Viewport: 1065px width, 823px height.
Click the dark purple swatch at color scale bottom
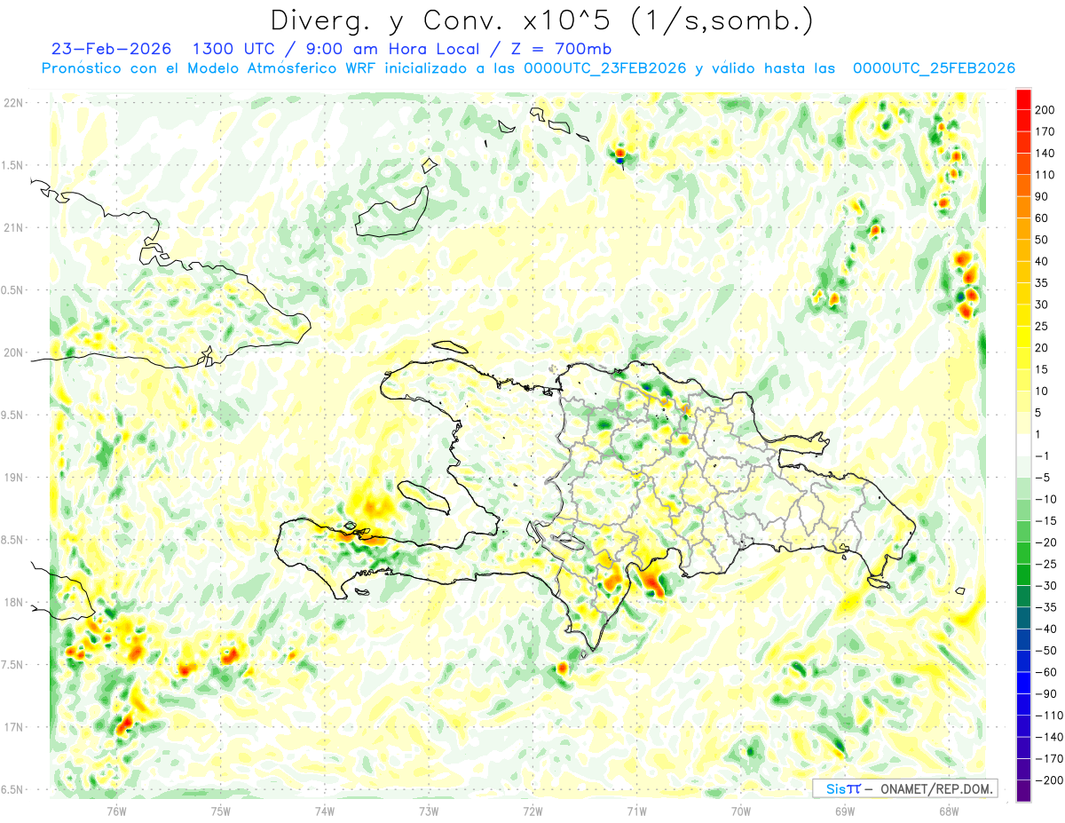click(1023, 791)
